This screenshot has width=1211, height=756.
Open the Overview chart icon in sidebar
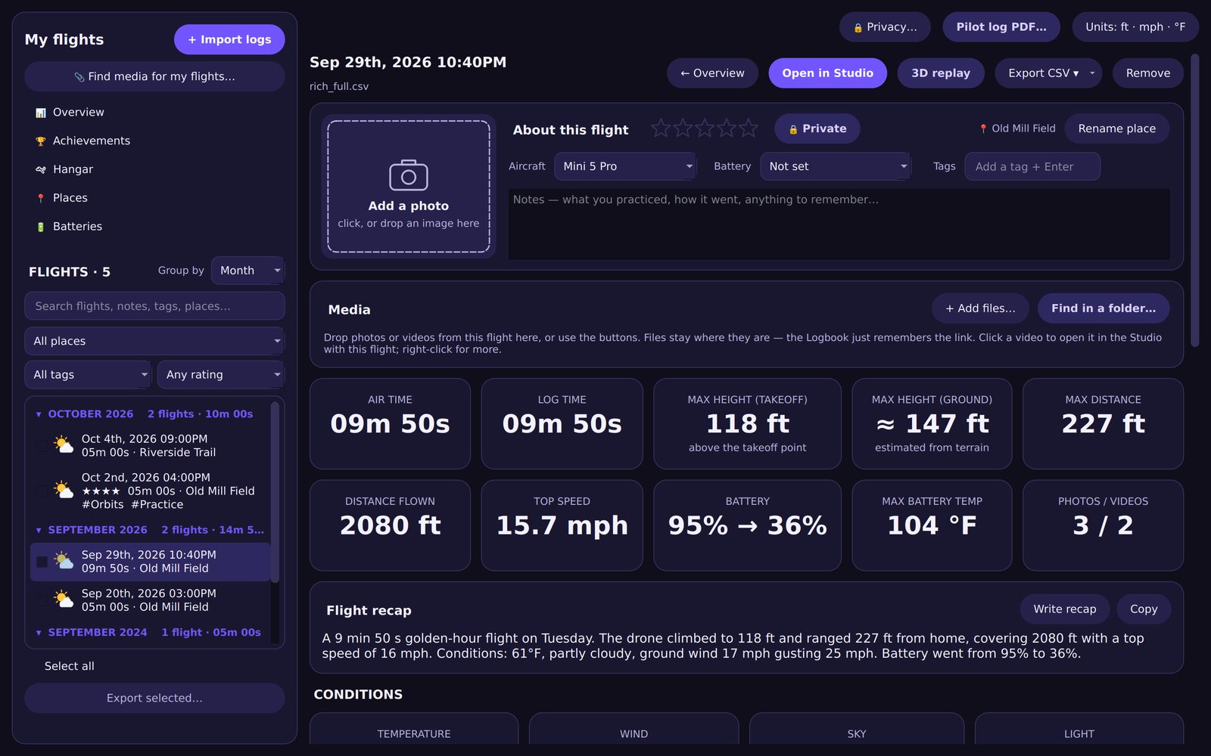[41, 113]
